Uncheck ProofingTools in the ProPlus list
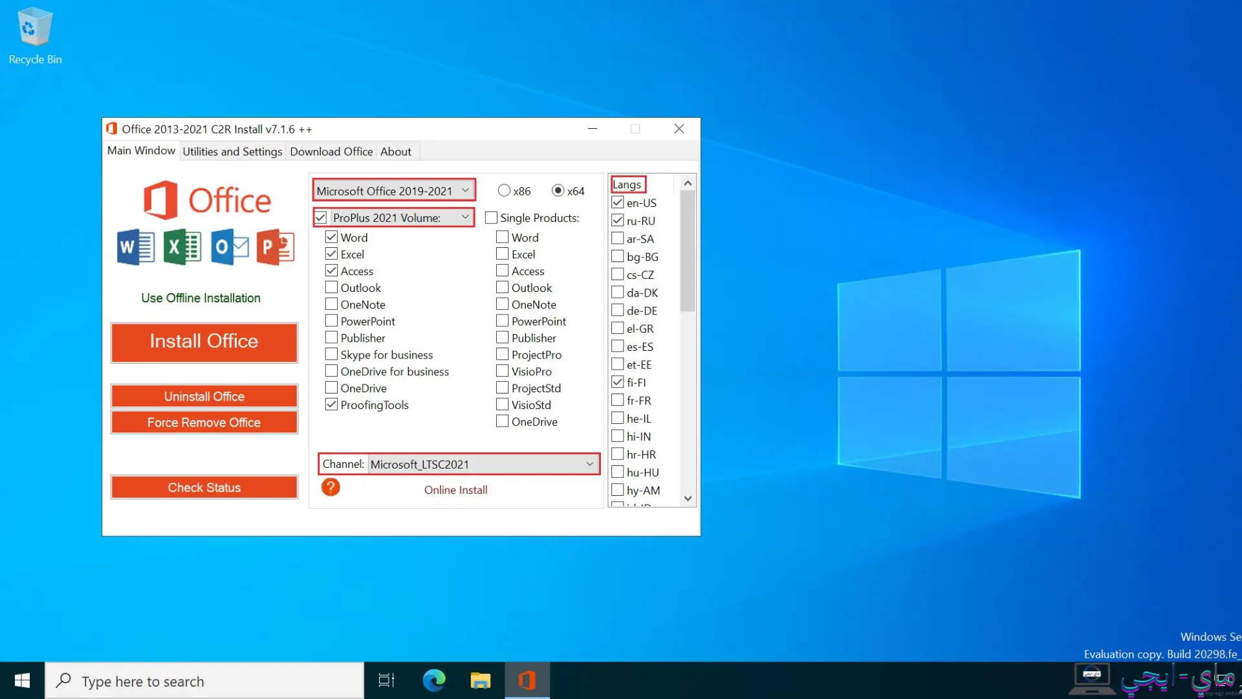1242x699 pixels. coord(331,405)
